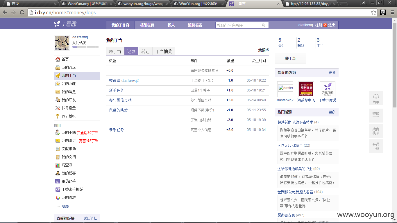Switch to the 赚丁当 tab
The height and width of the screenshot is (223, 397).
pos(115,51)
